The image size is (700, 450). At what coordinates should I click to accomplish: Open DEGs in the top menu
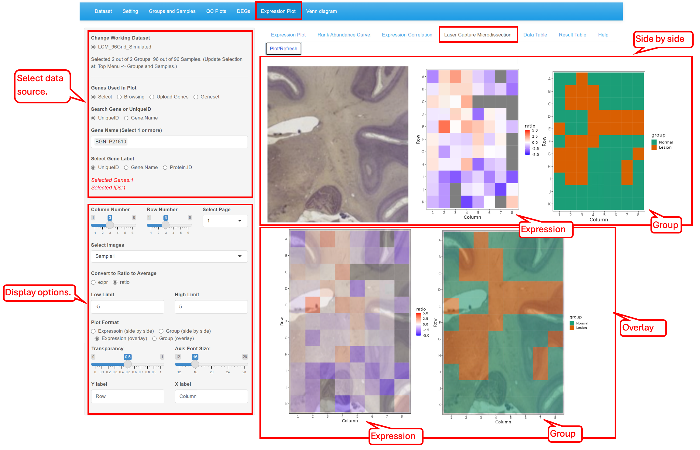(243, 11)
